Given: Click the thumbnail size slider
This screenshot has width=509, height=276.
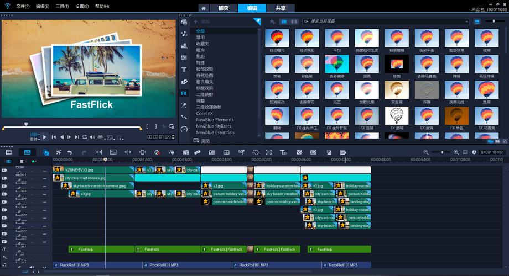Looking at the screenshot, I should click(x=494, y=21).
